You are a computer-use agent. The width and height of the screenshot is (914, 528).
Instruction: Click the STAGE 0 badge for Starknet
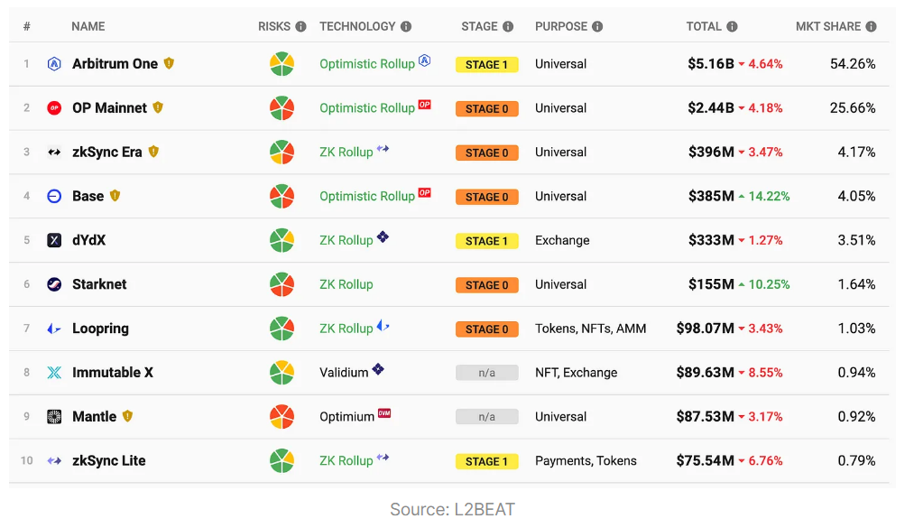pyautogui.click(x=486, y=285)
